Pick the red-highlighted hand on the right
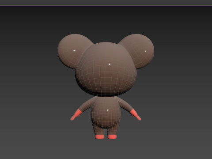 point(136,114)
